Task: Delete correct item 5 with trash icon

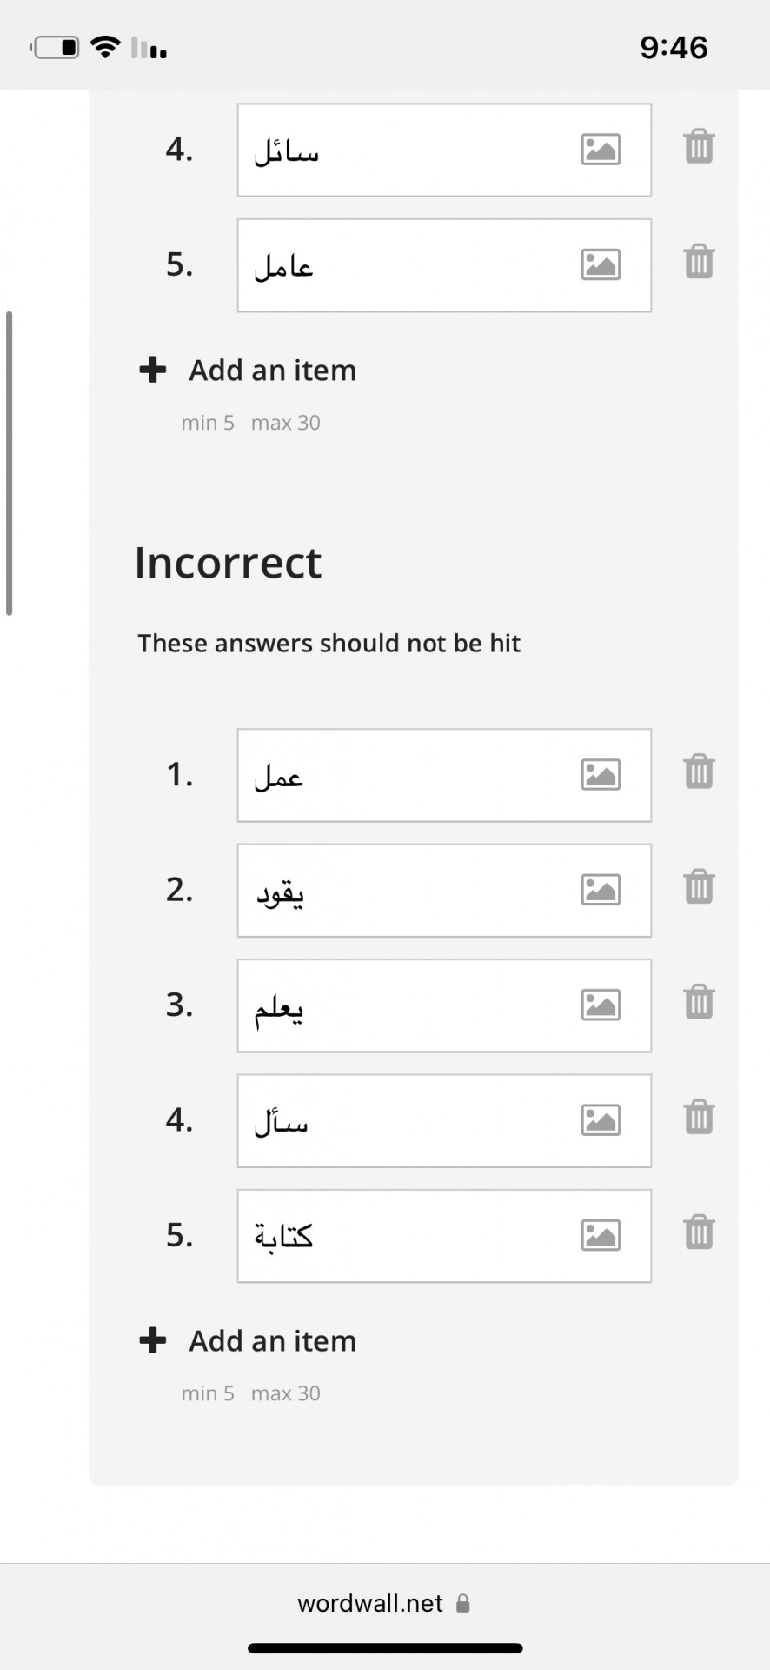Action: [x=699, y=262]
